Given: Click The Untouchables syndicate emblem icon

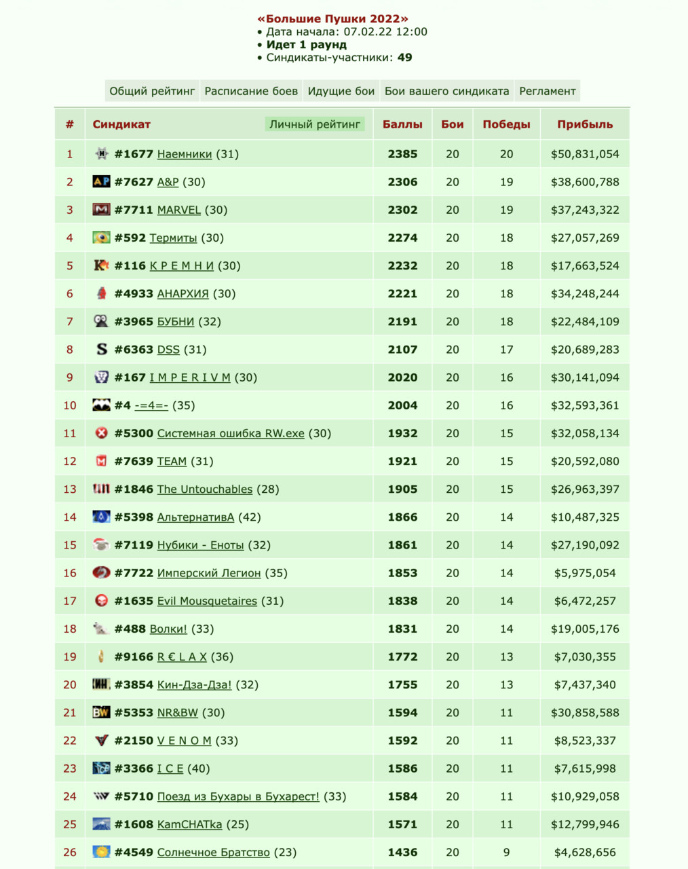Looking at the screenshot, I should 101,489.
